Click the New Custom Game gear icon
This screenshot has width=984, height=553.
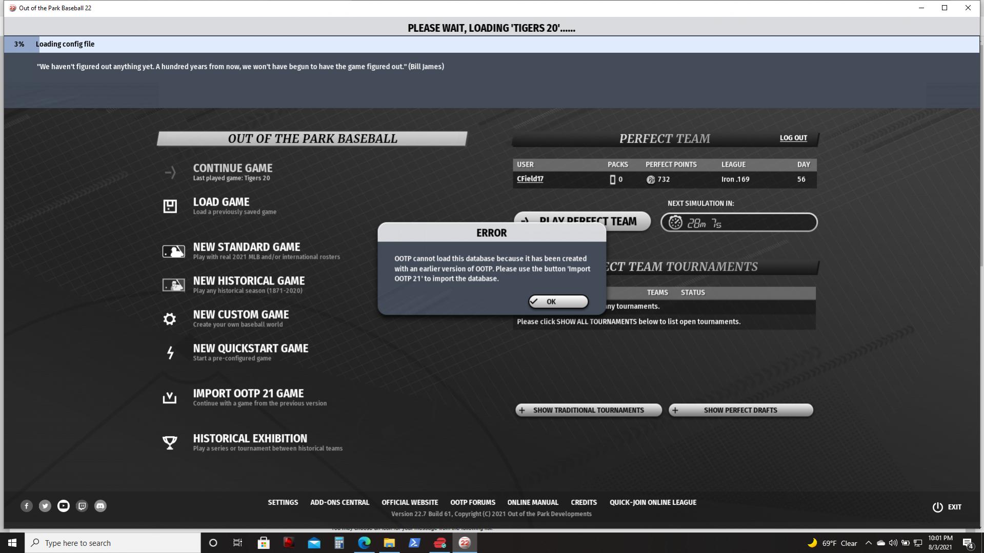pyautogui.click(x=170, y=319)
